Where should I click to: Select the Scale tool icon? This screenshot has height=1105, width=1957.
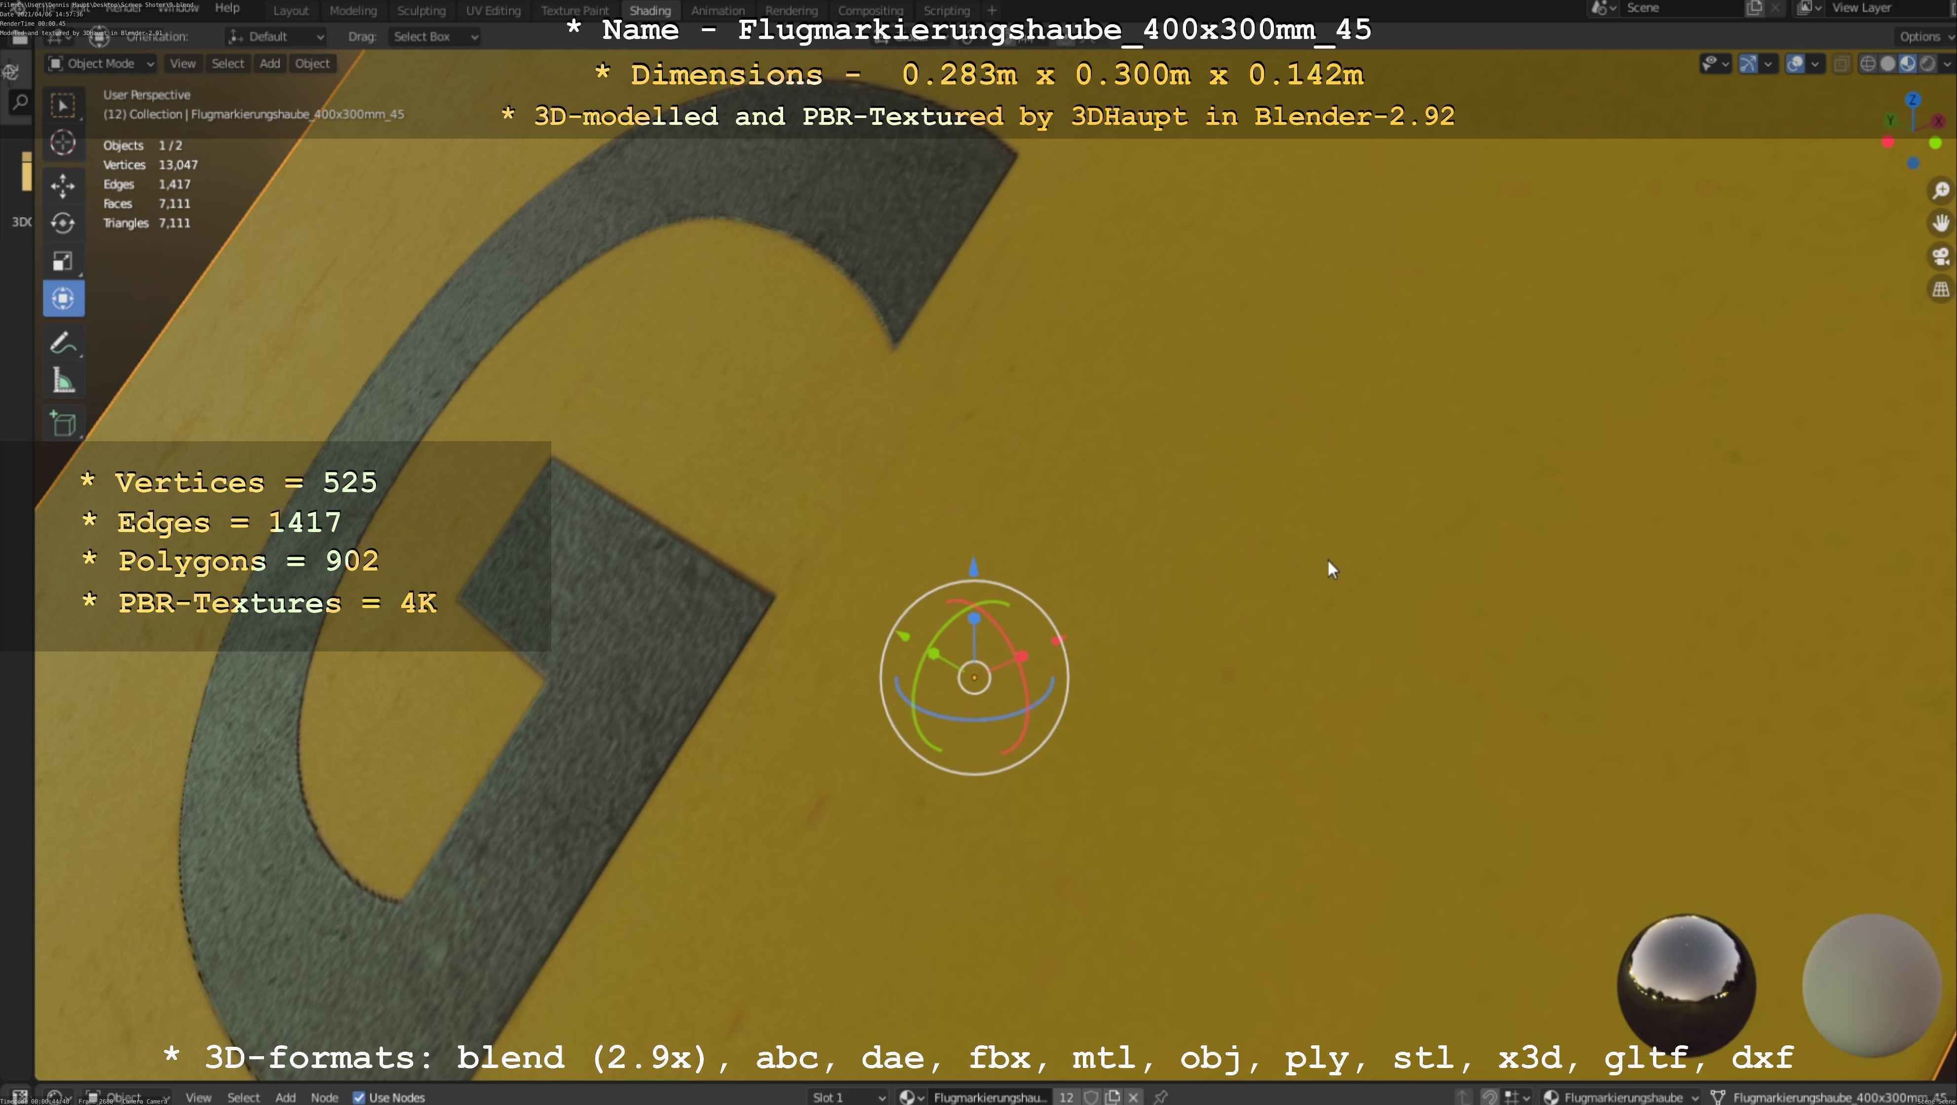[63, 261]
